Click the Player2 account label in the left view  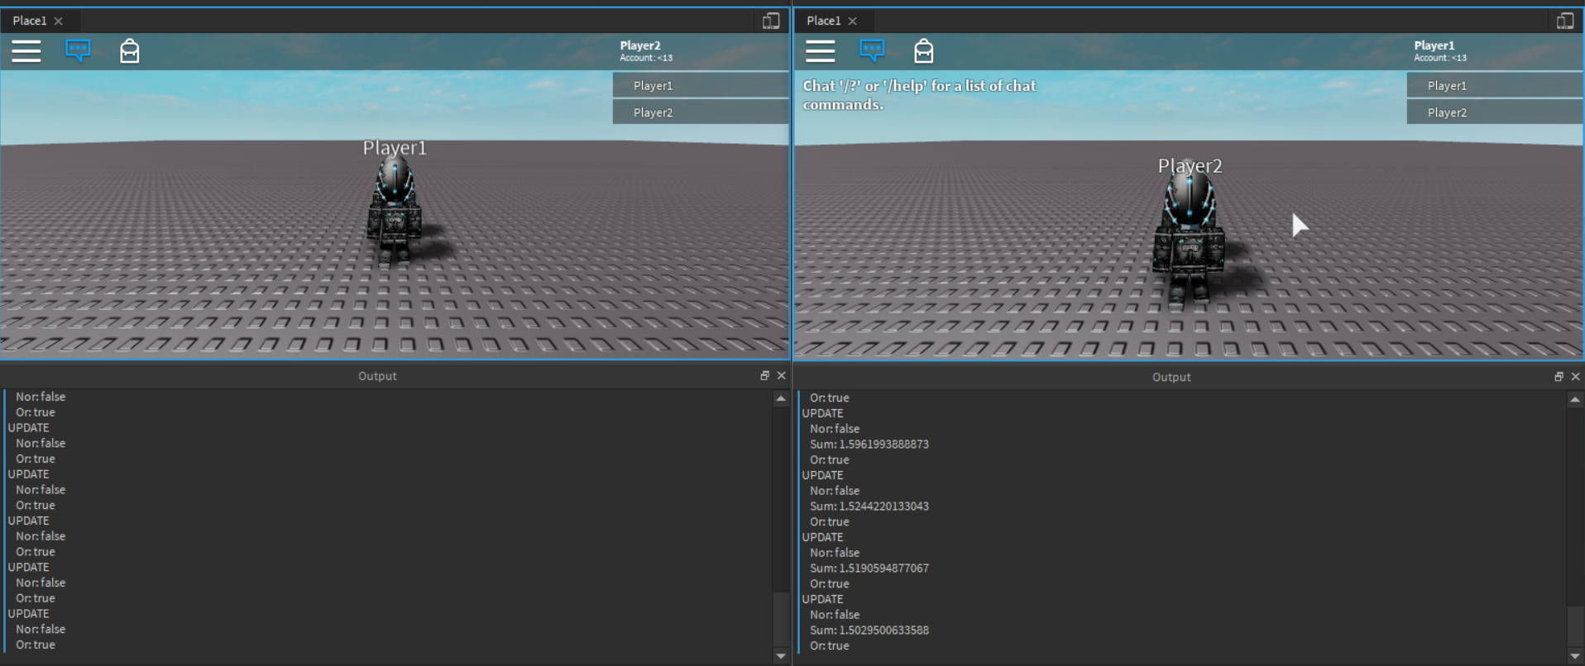click(x=646, y=51)
